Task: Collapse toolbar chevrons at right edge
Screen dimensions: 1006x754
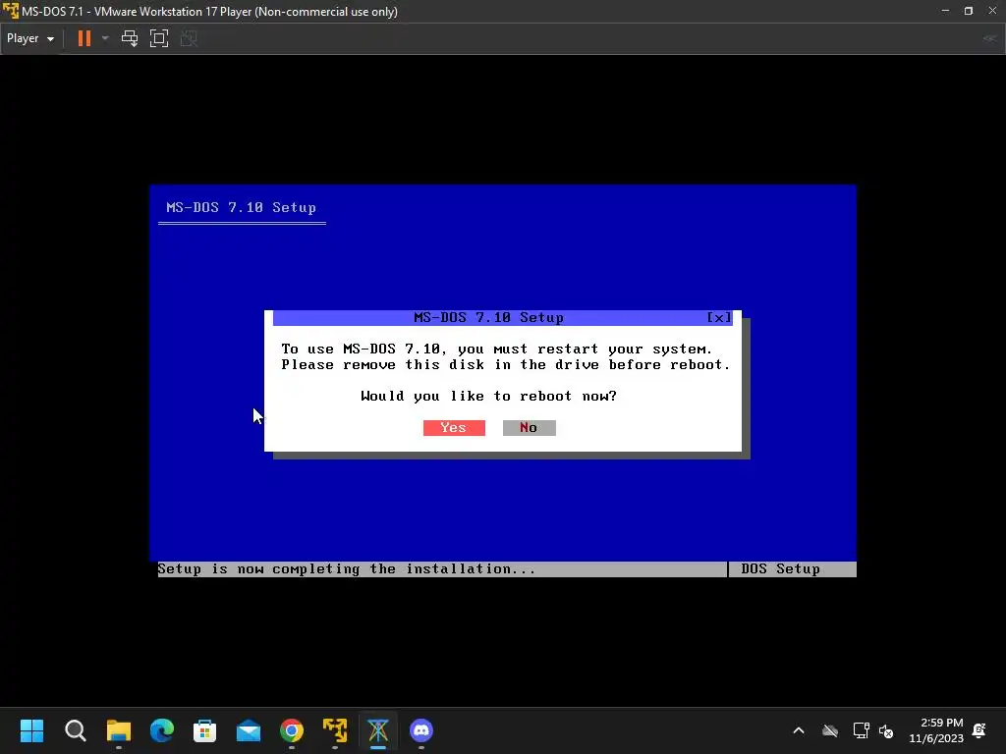Action: coord(990,38)
